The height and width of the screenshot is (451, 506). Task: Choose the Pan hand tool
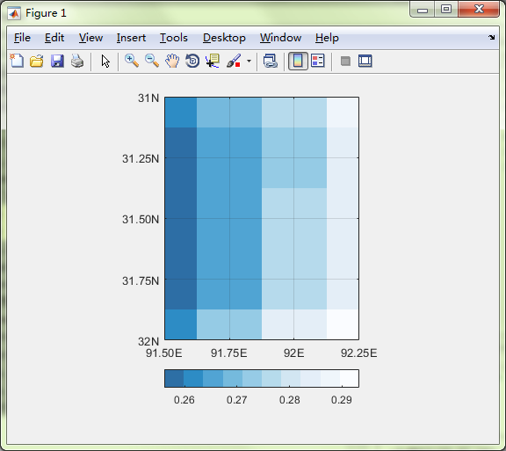pyautogui.click(x=172, y=61)
